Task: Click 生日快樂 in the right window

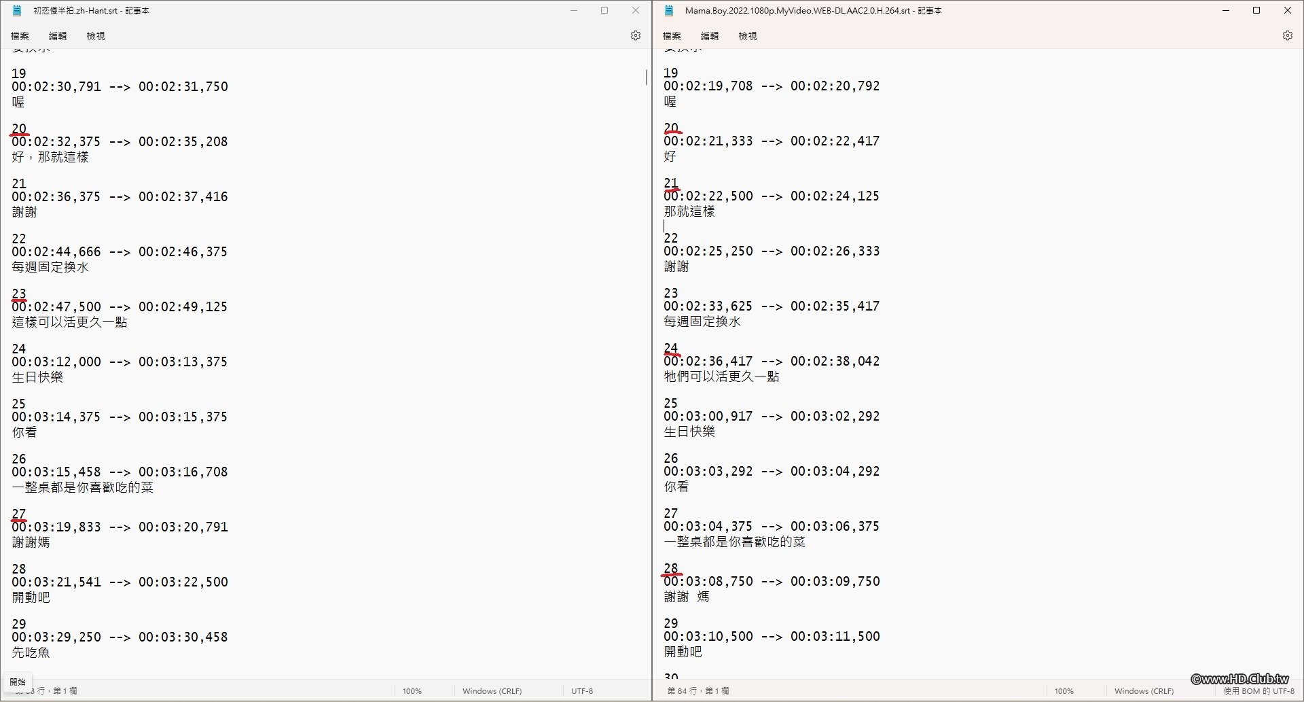Action: tap(689, 432)
